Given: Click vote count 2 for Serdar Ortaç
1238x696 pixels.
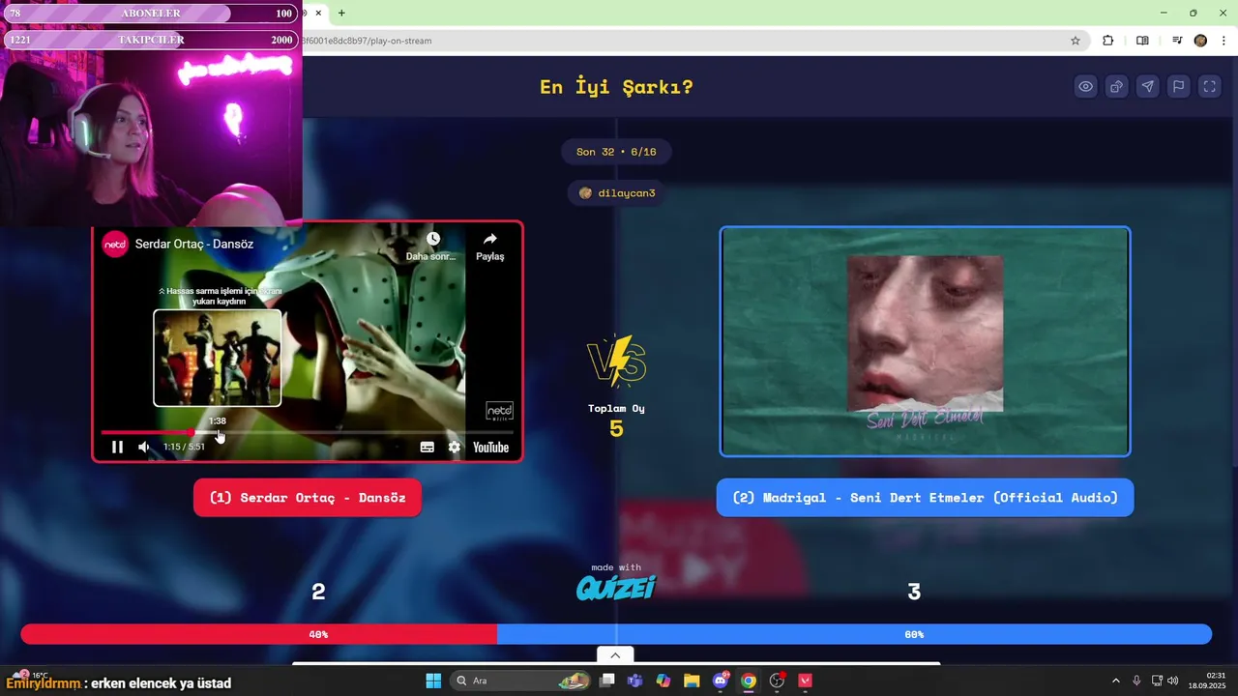Looking at the screenshot, I should pos(318,592).
